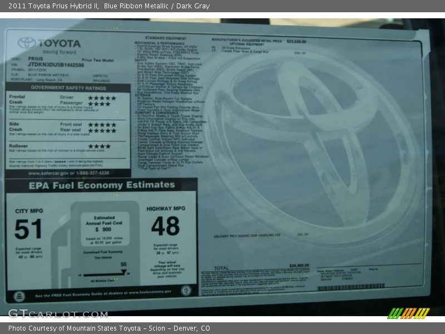445x334 pixels.
Task: Click the GTCARLOT.COM watermark
Action: 57,313
